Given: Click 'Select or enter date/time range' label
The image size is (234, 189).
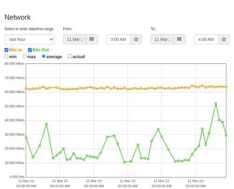Looking at the screenshot, I should pos(29,29).
